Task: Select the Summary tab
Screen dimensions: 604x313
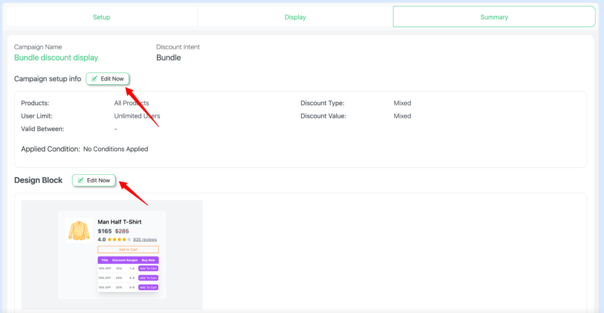Action: 494,17
